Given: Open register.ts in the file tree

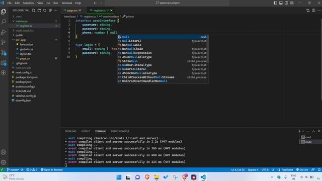Looking at the screenshot, I should coord(35,26).
